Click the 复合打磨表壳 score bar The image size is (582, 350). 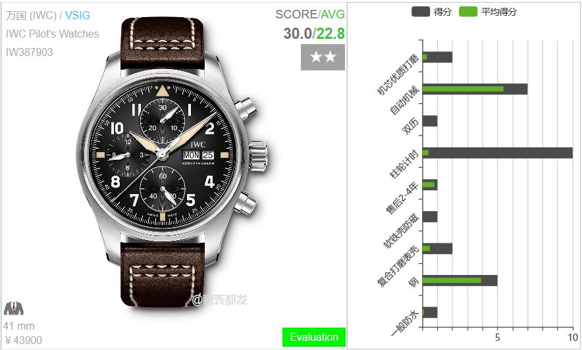click(437, 249)
